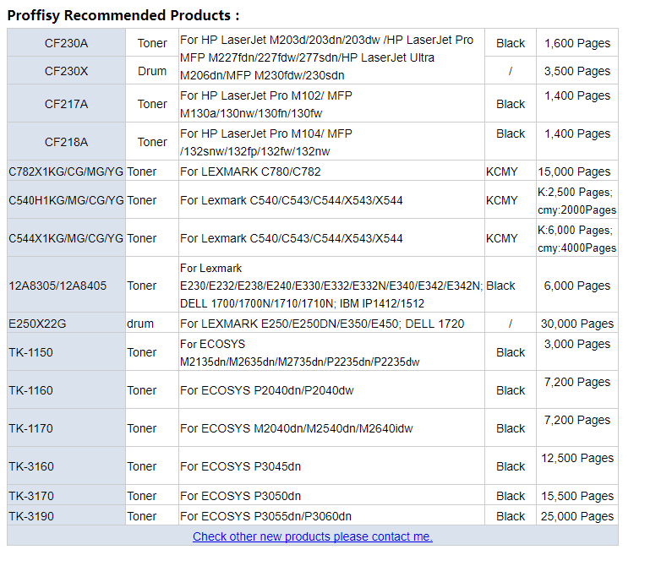This screenshot has width=672, height=566.
Task: Select the C544X1KG/MG/CG/YG model cell
Action: click(66, 237)
